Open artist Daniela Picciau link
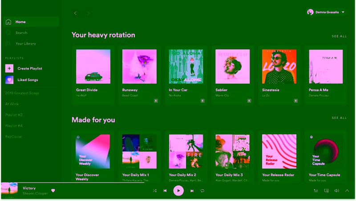This screenshot has width=356, height=201. pos(319,96)
